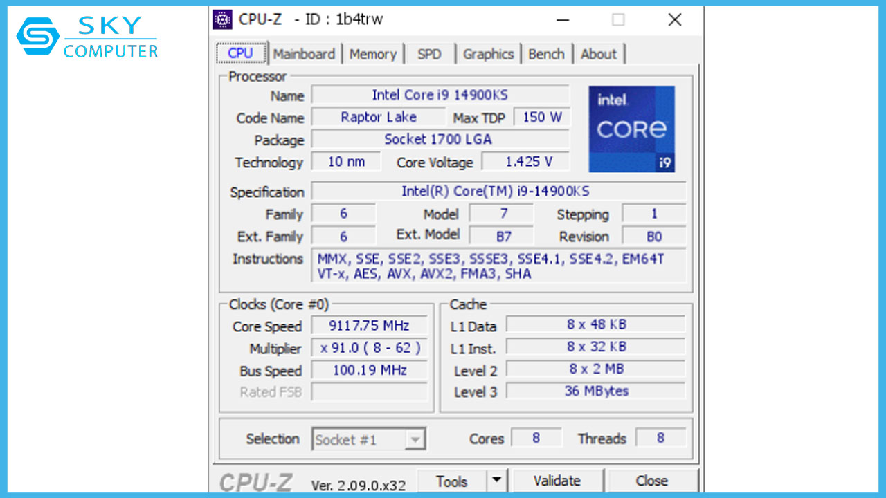Screen dimensions: 886x498
Task: Click the processor Name field
Action: [x=440, y=95]
